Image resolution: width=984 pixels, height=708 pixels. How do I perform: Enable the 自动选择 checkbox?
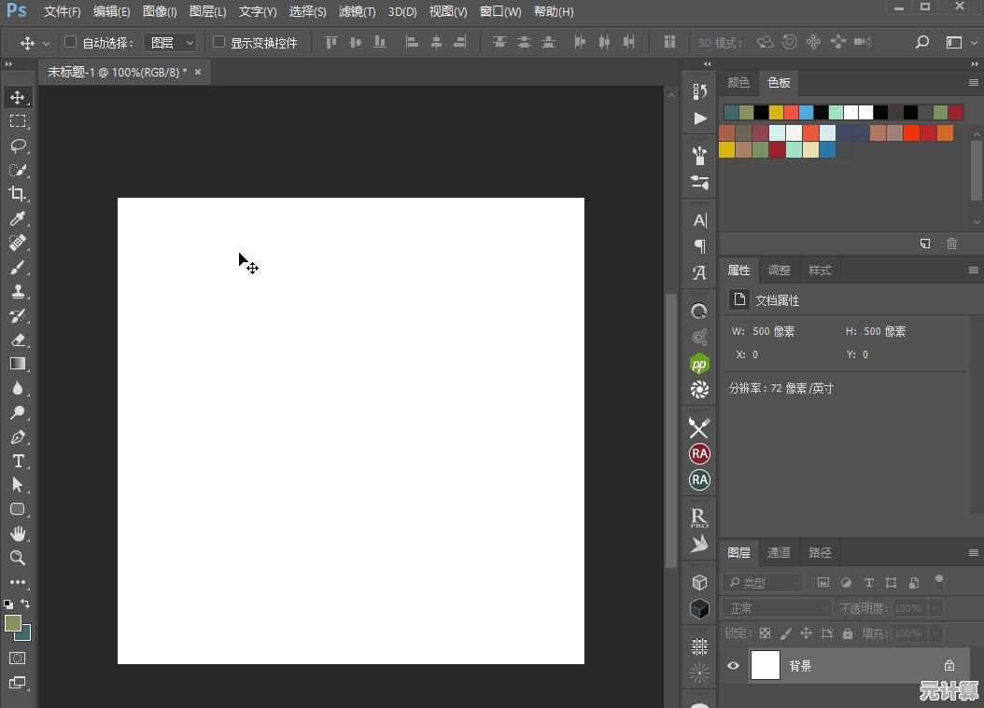[x=70, y=42]
